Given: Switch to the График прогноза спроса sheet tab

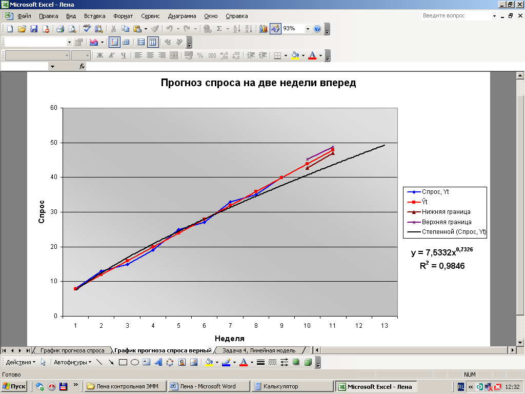Looking at the screenshot, I should [72, 350].
